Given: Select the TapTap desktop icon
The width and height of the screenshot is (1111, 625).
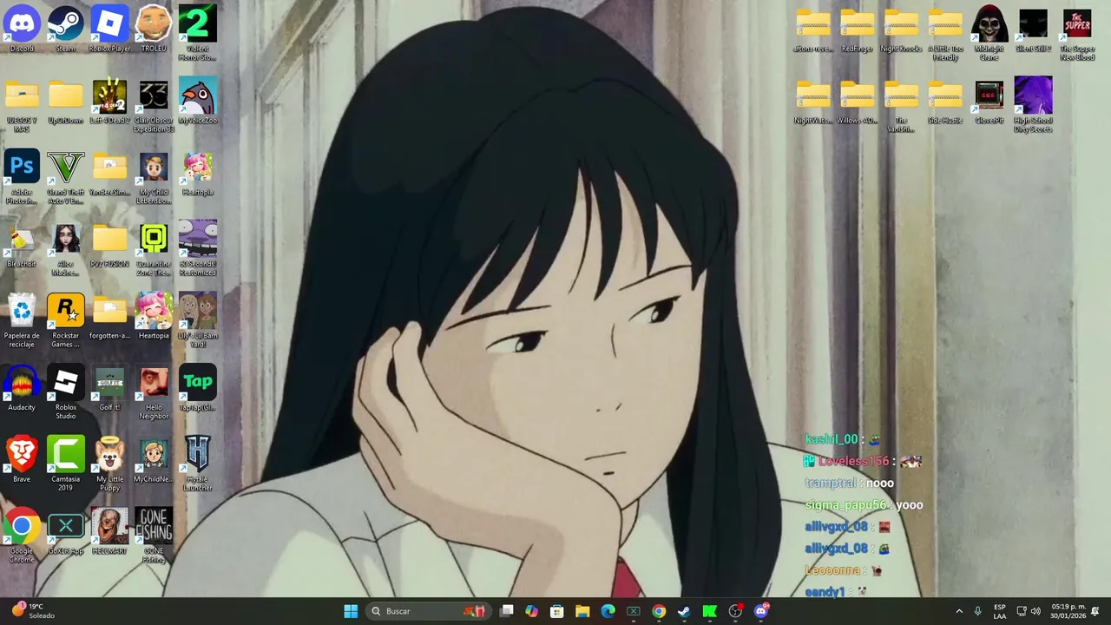Looking at the screenshot, I should [197, 388].
